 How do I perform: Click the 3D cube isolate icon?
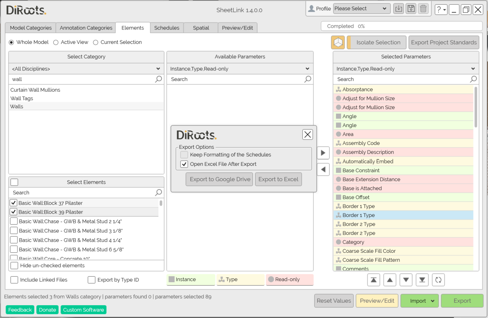[338, 43]
